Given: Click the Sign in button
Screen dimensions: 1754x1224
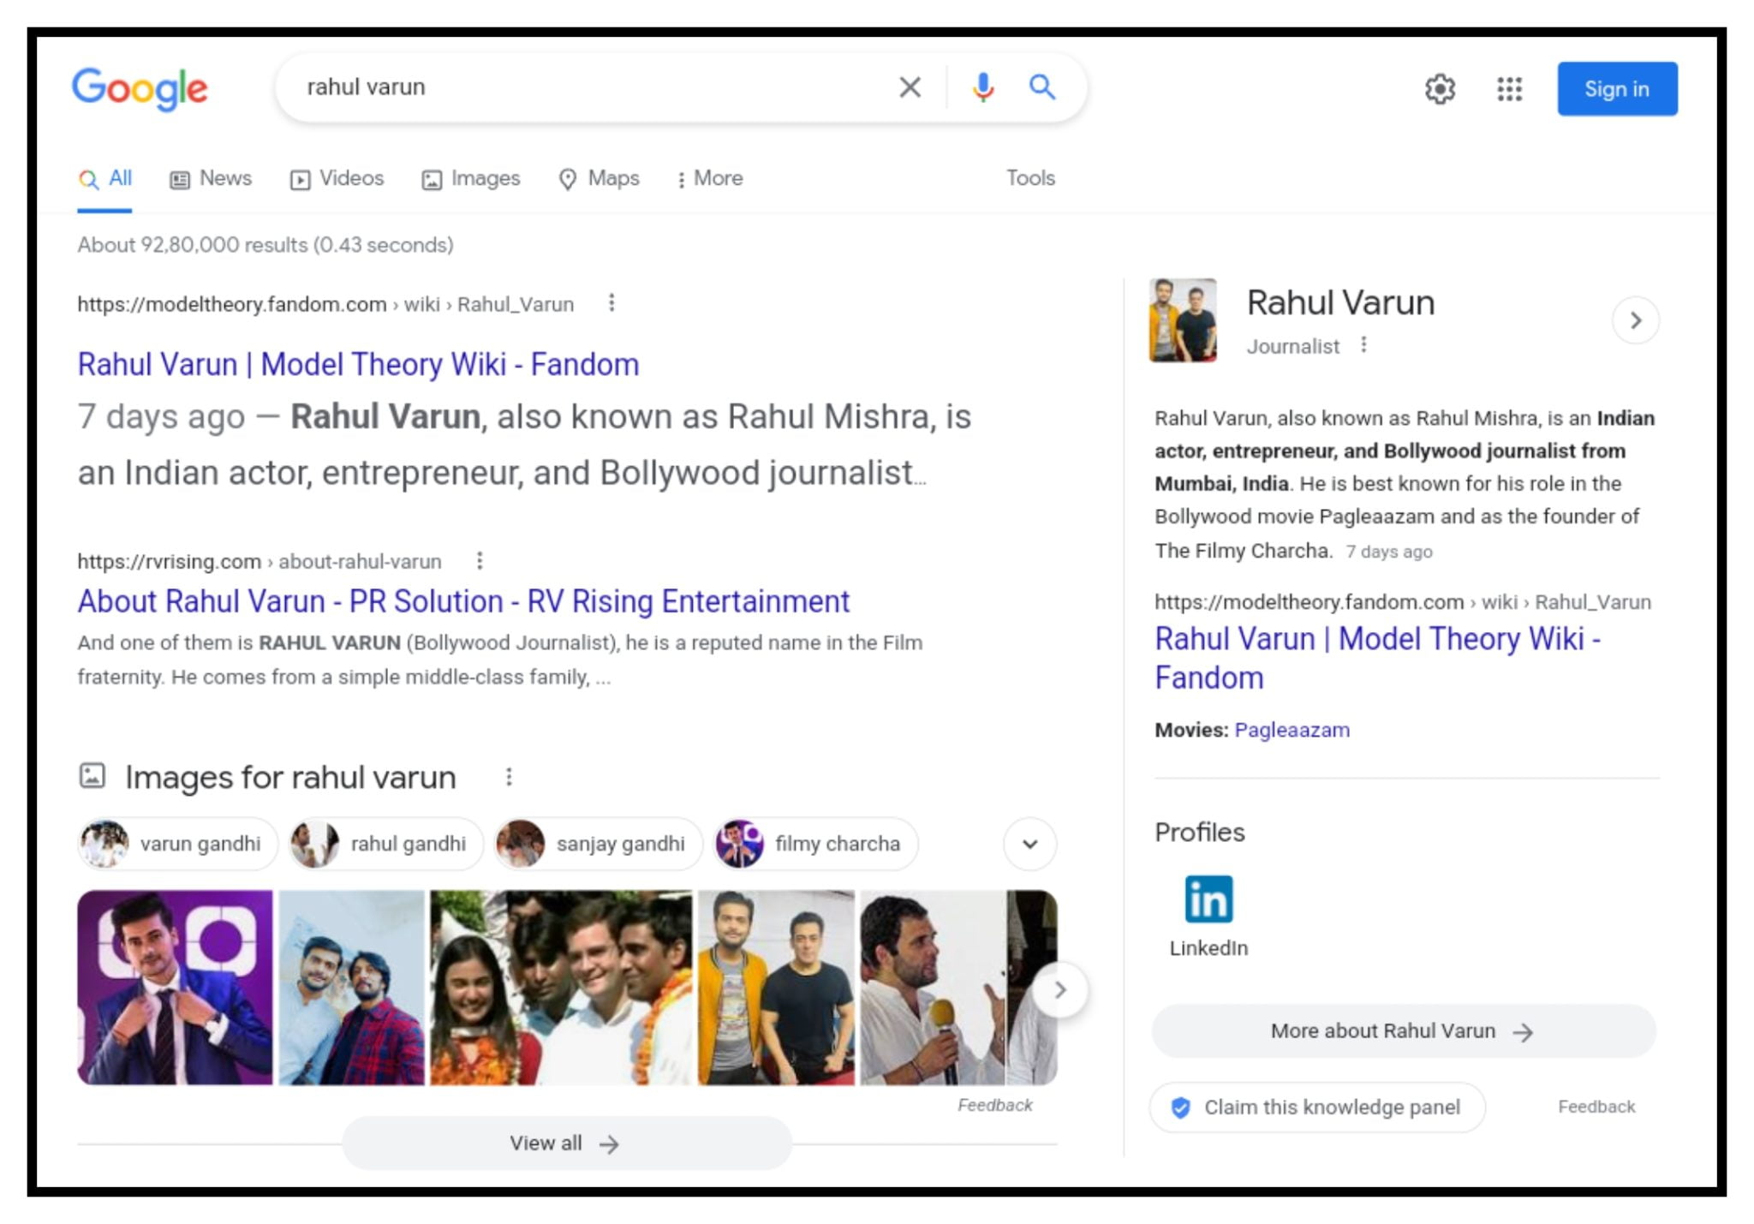Looking at the screenshot, I should (1617, 88).
